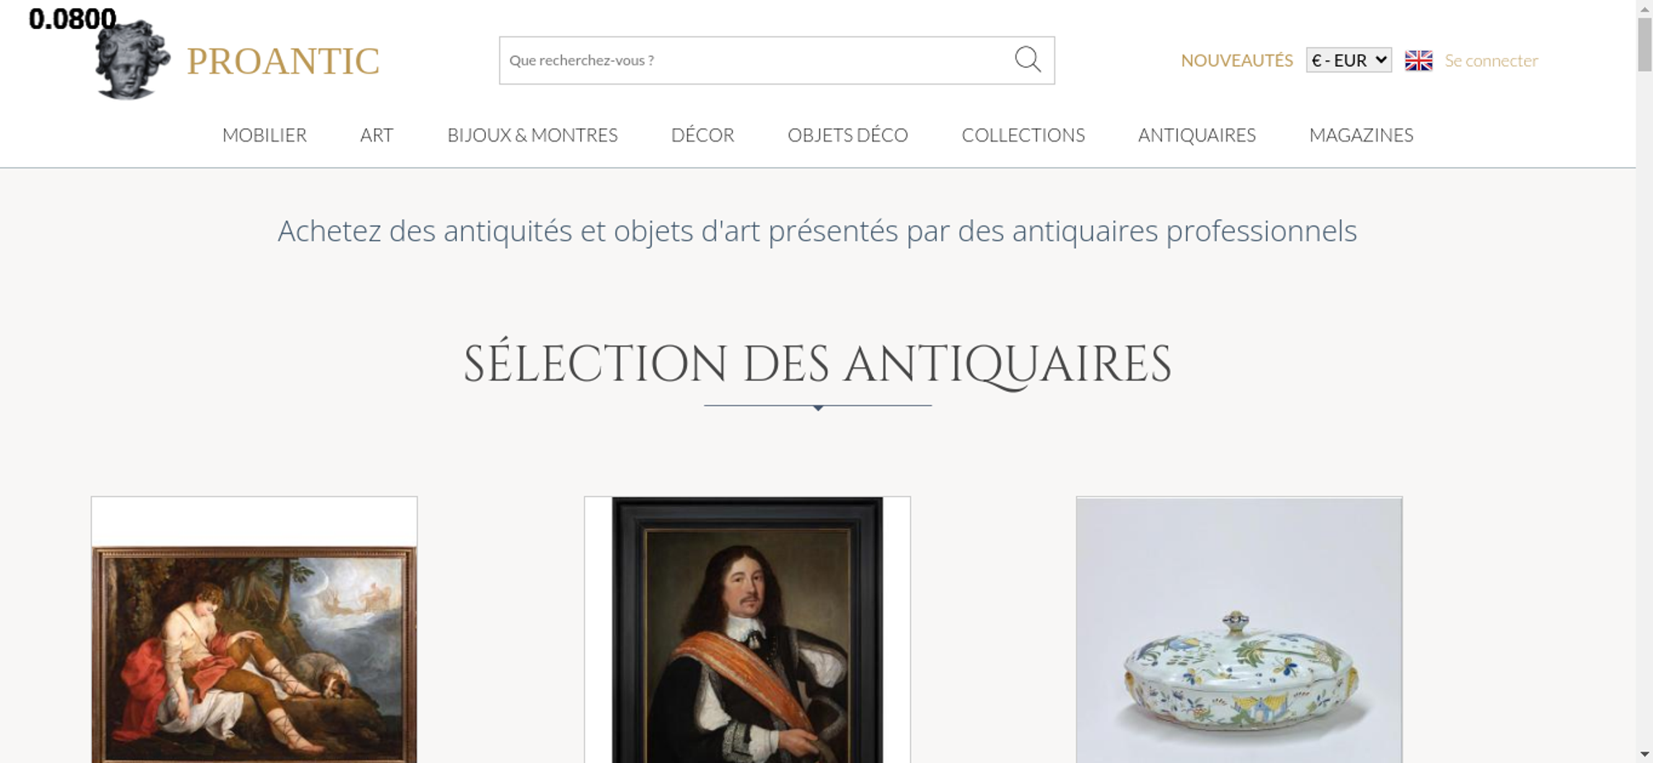Open the EUR currency dropdown
The width and height of the screenshot is (1653, 763).
coord(1349,60)
